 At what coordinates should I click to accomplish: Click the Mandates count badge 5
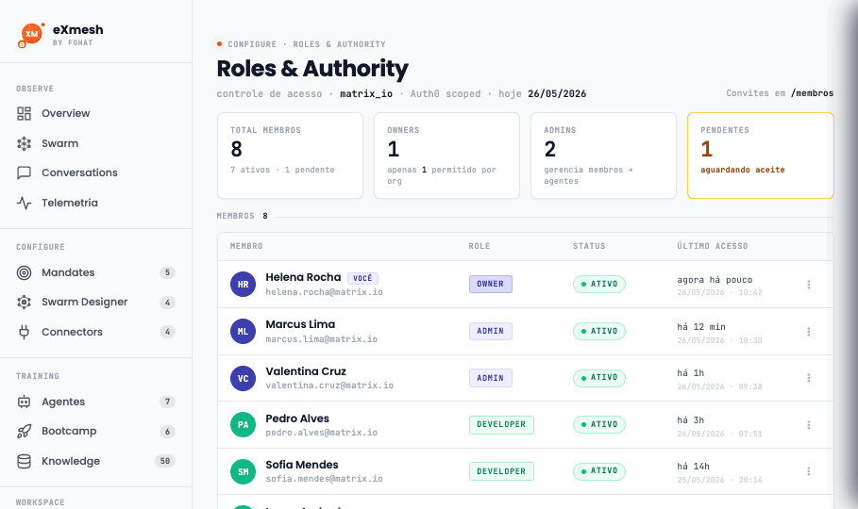pos(167,272)
